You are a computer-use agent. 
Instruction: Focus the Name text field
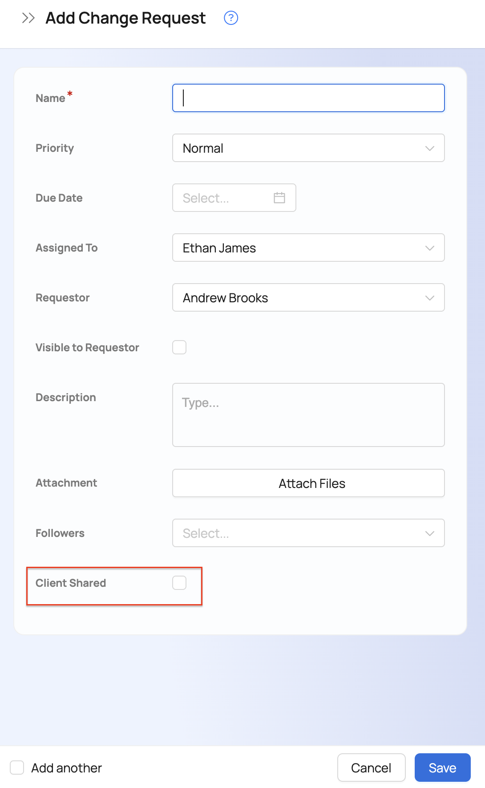click(308, 98)
